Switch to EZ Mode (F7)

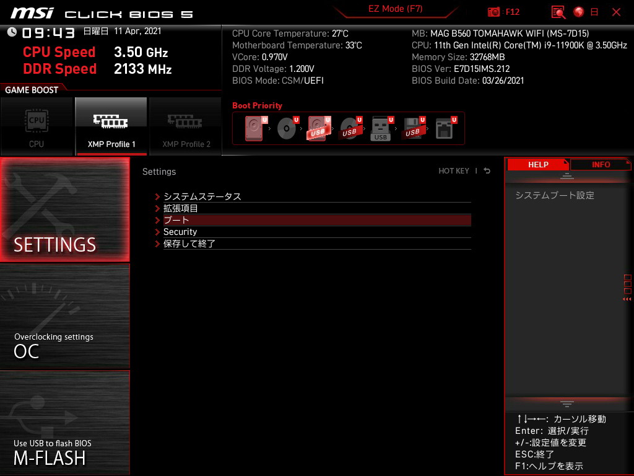(x=395, y=9)
